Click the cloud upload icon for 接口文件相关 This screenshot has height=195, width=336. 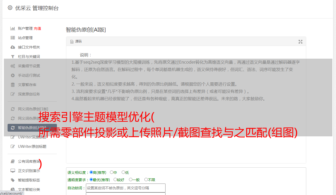coord(13,47)
